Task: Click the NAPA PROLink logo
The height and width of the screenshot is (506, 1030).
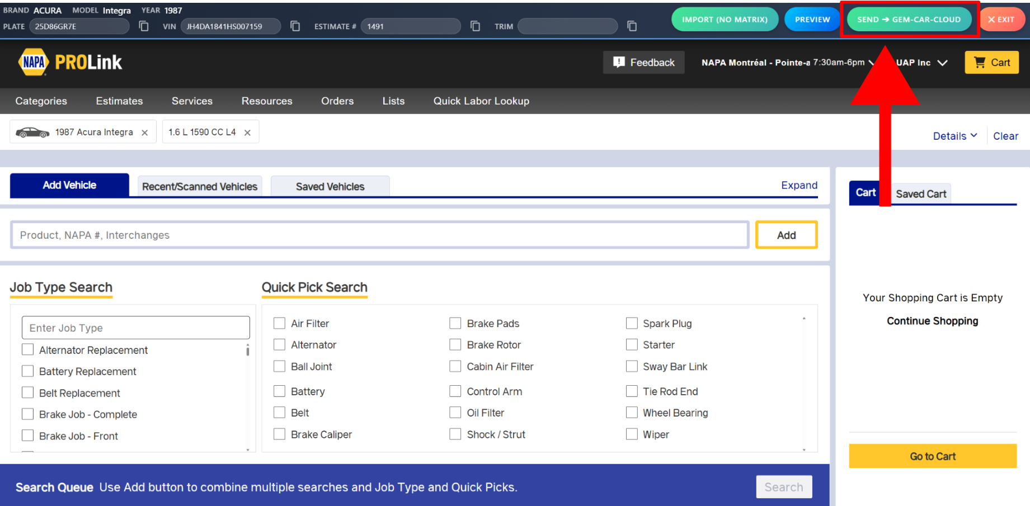Action: pos(70,62)
